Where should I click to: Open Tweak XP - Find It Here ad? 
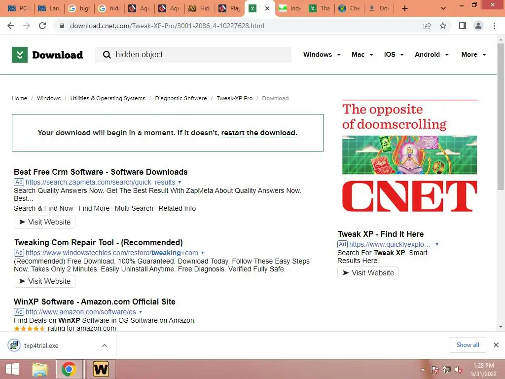(380, 234)
